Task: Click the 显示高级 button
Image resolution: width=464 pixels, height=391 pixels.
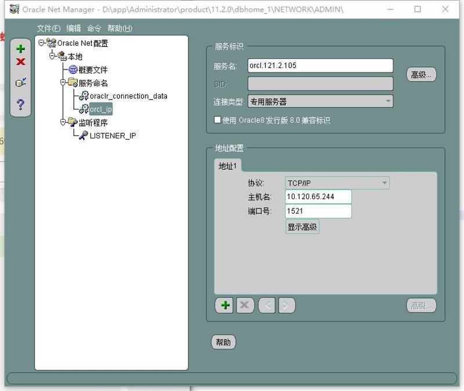Action: pyautogui.click(x=302, y=227)
